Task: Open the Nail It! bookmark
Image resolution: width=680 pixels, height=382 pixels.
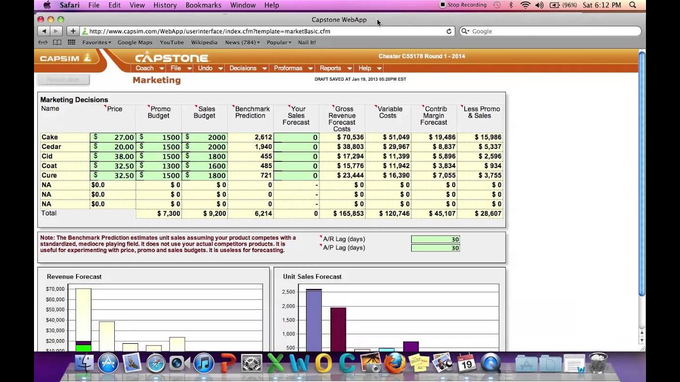Action: tap(307, 42)
